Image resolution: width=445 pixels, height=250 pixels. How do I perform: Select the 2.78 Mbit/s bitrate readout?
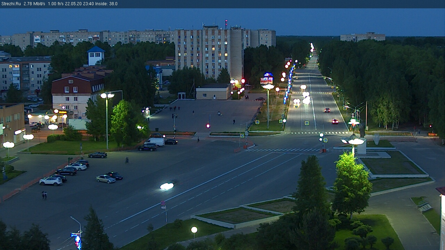click(x=34, y=4)
